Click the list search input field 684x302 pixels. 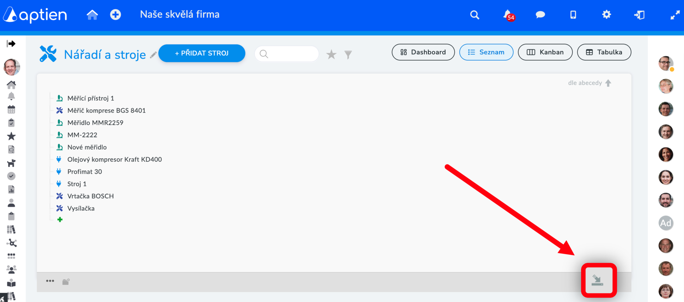(287, 54)
